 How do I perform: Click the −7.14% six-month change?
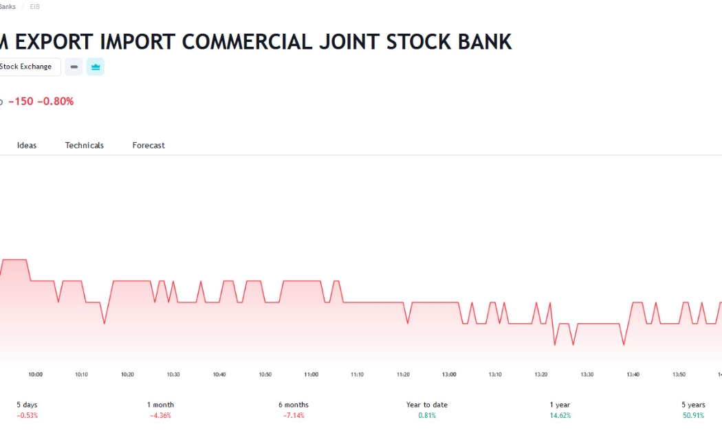point(294,416)
